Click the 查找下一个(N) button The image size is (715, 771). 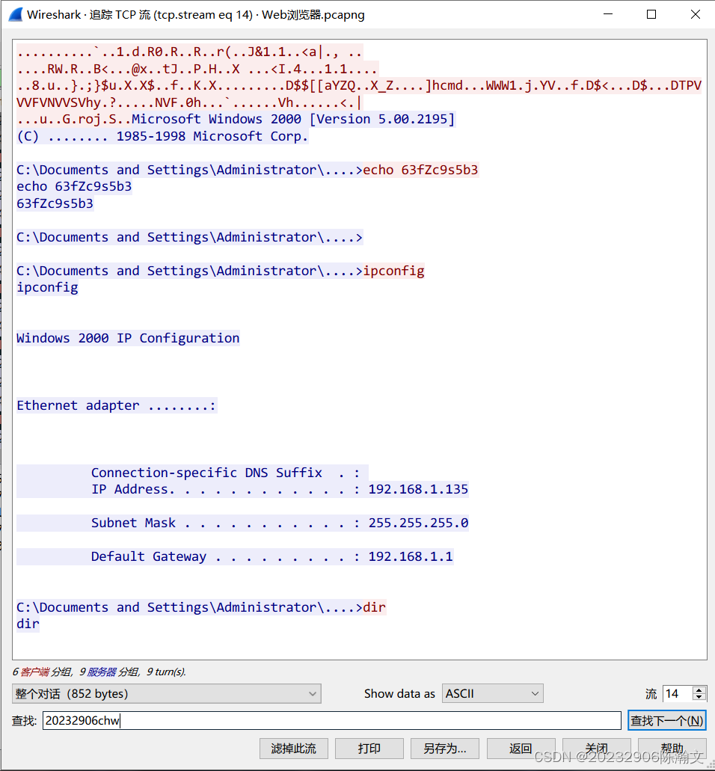pos(667,720)
